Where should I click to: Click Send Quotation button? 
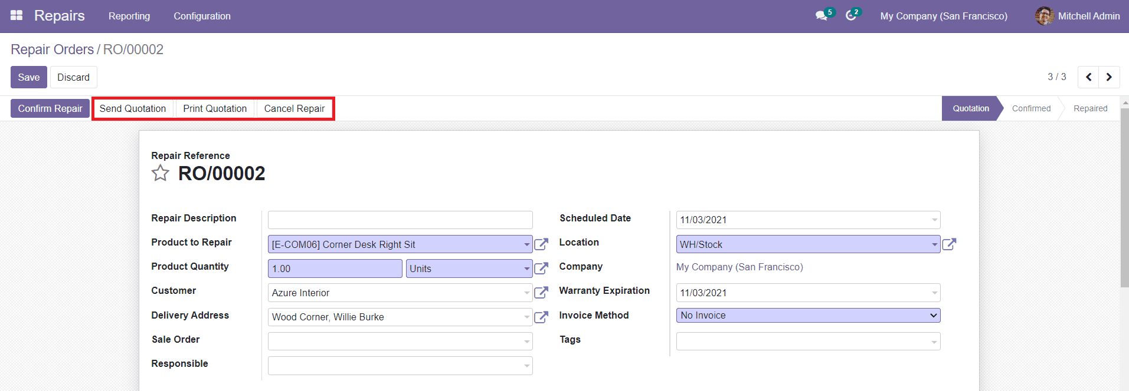[133, 108]
